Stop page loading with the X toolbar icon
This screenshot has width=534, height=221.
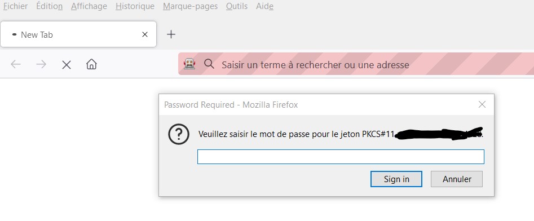click(67, 65)
